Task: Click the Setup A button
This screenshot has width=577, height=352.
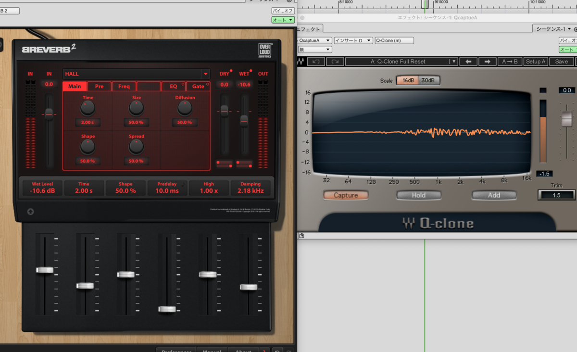Action: tap(536, 62)
